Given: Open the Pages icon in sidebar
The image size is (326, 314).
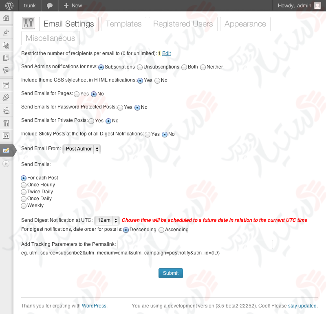Looking at the screenshot, I should click(x=6, y=58).
